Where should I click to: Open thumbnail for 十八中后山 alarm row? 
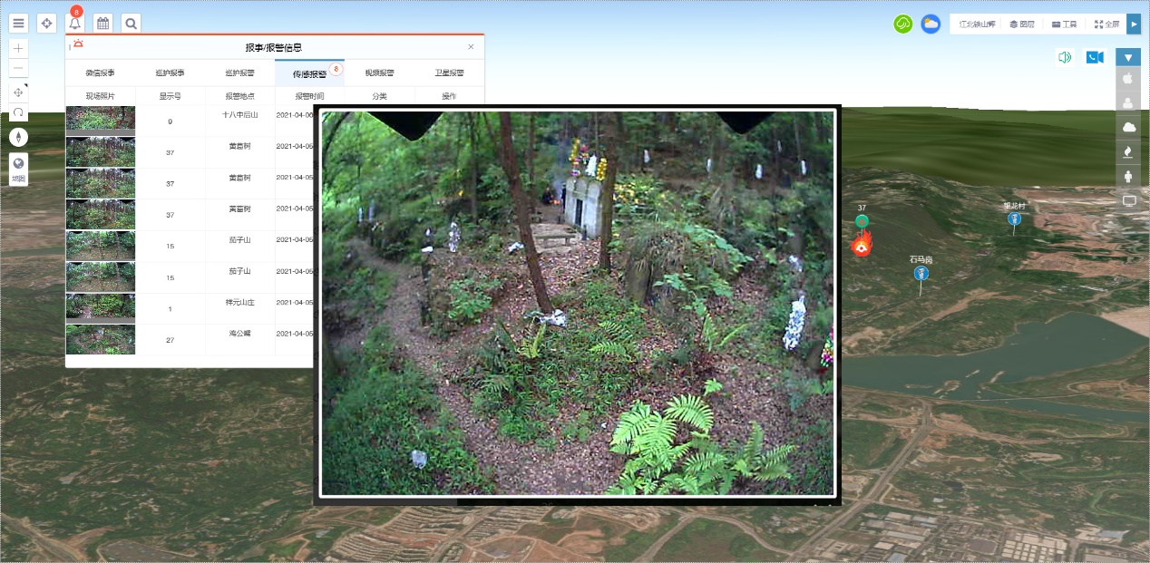[x=100, y=121]
